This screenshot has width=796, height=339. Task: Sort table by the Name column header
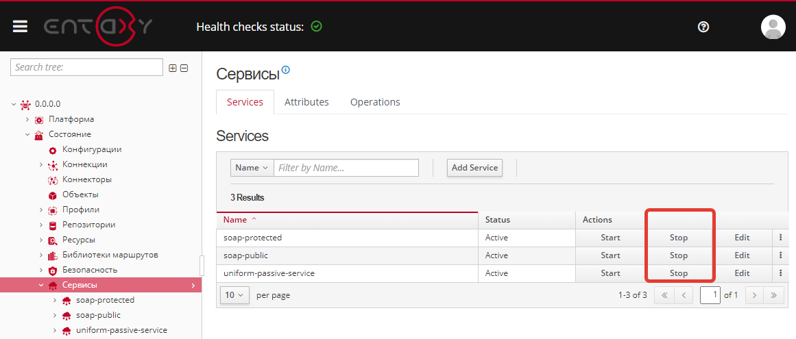tap(235, 220)
